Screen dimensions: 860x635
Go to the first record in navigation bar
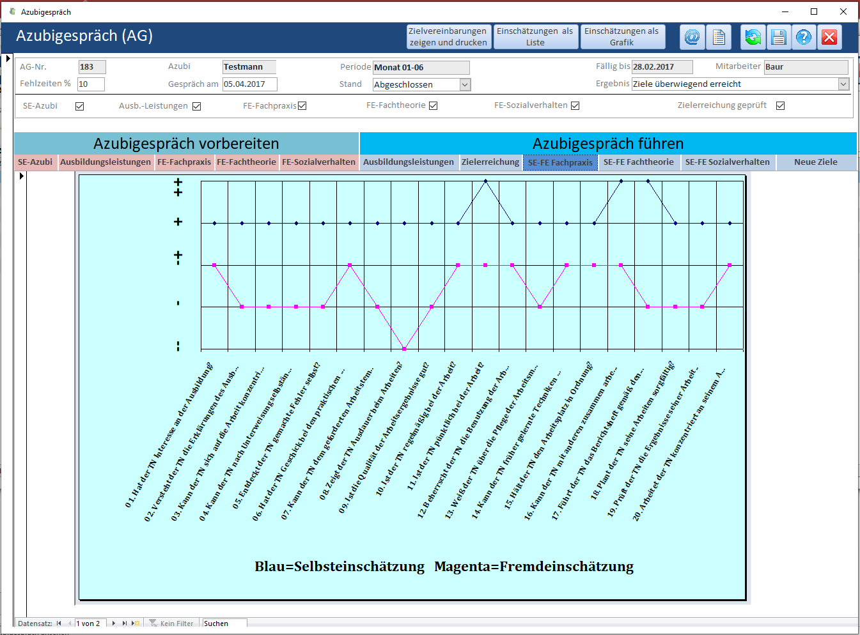click(x=59, y=624)
